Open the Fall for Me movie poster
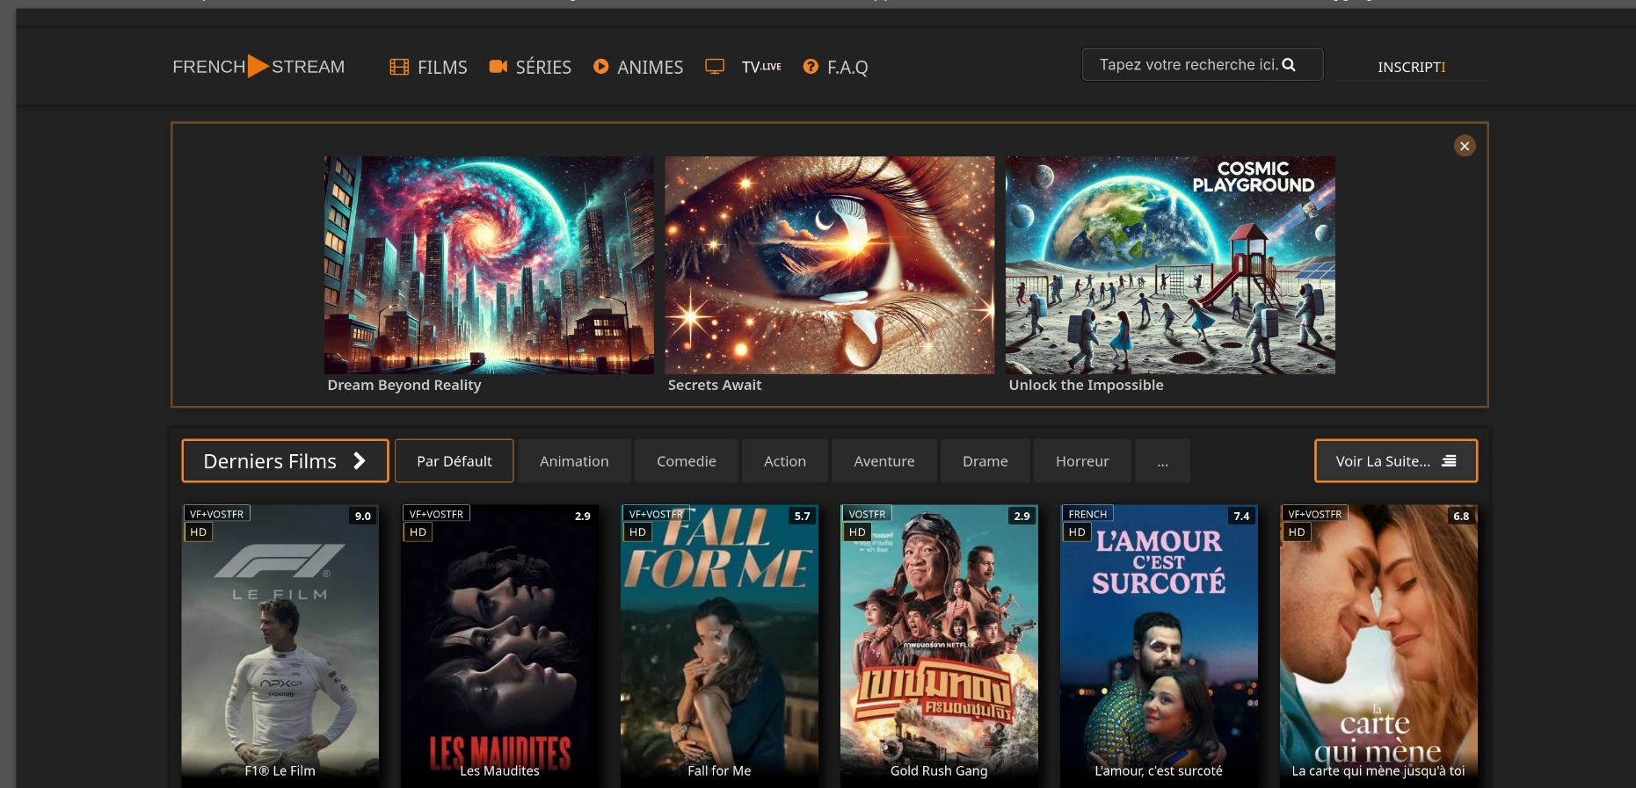 (719, 646)
